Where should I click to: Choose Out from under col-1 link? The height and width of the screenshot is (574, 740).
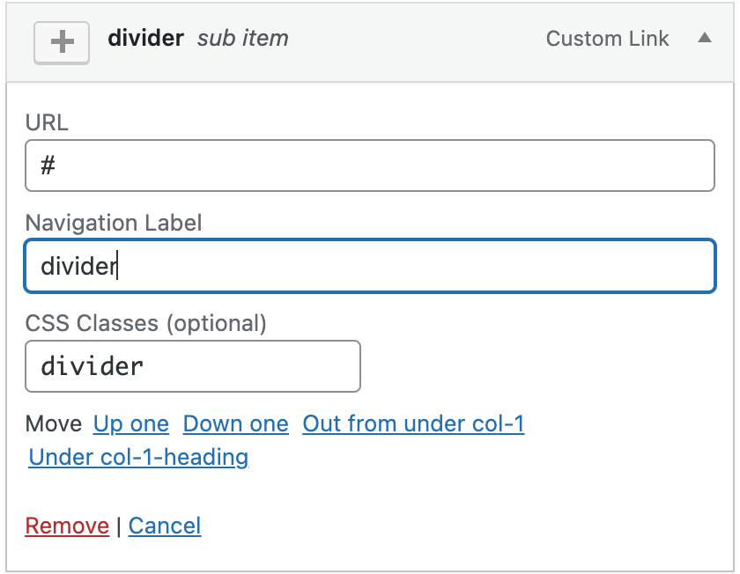(413, 424)
